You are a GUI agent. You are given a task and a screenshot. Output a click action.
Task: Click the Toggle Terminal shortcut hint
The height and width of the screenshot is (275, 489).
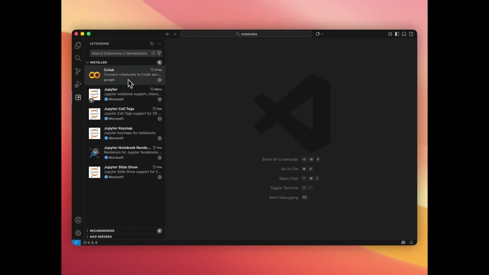[x=291, y=188]
